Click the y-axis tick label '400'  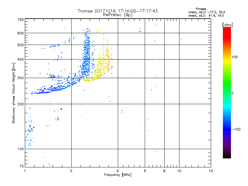20,60
